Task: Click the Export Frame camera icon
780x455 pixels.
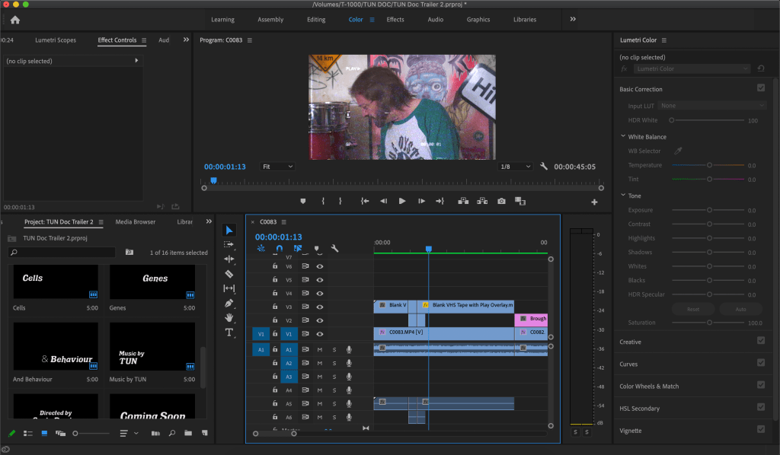Action: pos(501,201)
